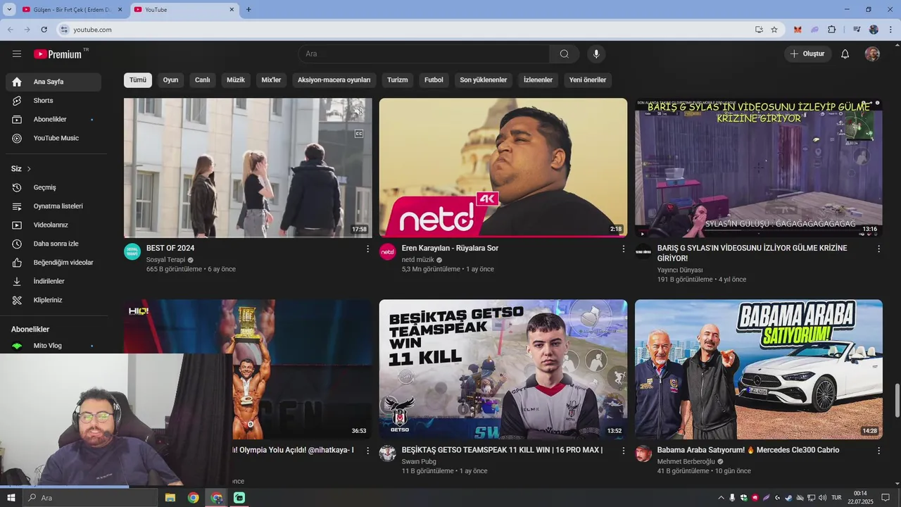Select the Oyun filter chip

pos(170,80)
